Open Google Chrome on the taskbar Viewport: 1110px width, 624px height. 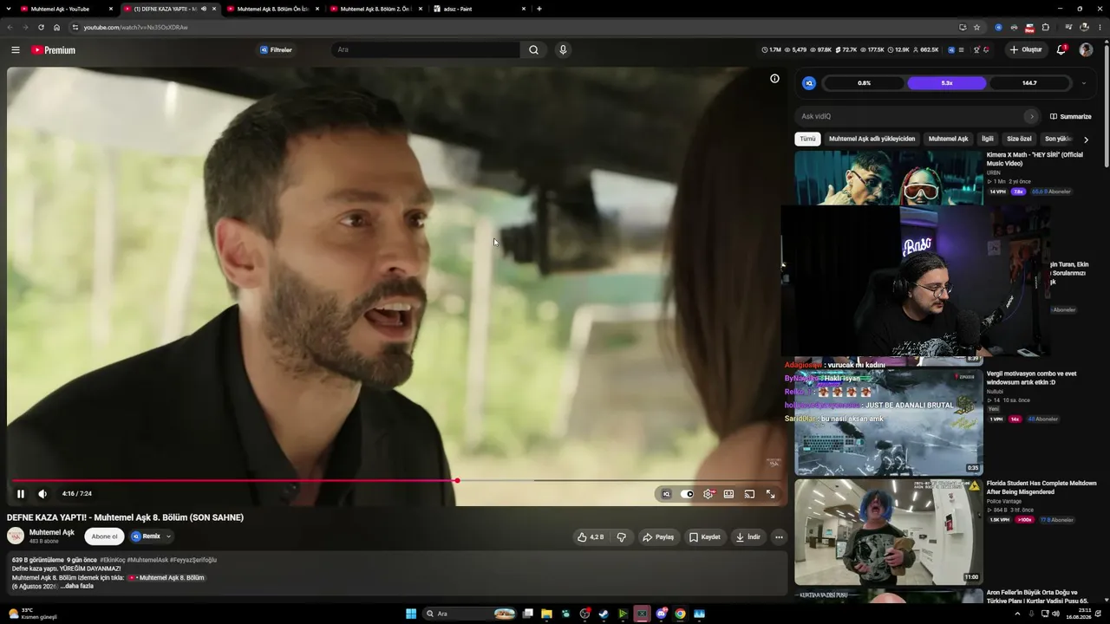tap(680, 614)
